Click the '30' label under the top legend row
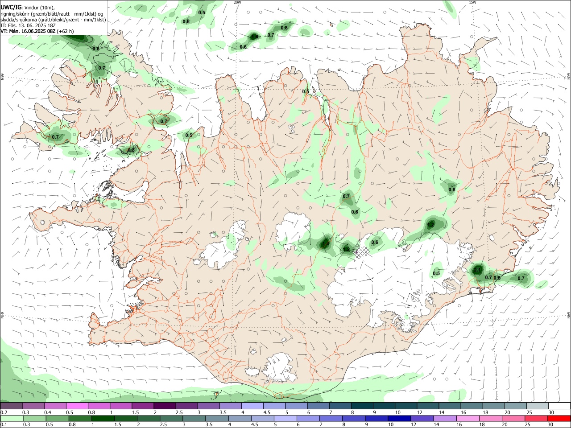Screen dimensions: 571x428 [x=551, y=412]
